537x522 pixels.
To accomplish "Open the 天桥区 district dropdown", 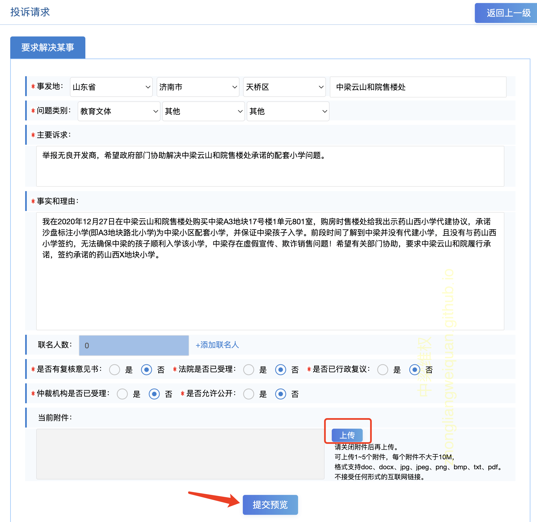I will pyautogui.click(x=284, y=87).
